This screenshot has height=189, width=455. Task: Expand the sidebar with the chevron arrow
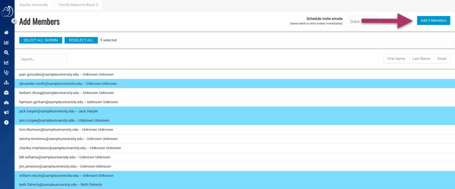point(14,21)
